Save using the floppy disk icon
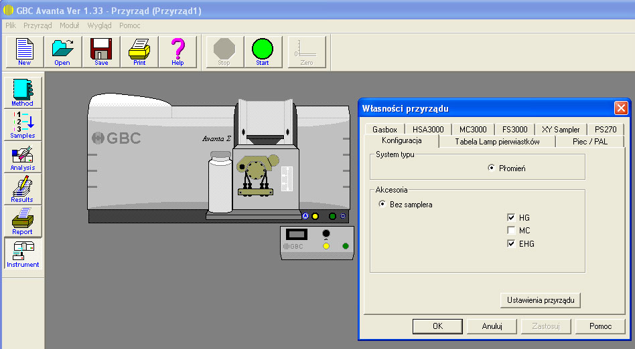 click(101, 51)
